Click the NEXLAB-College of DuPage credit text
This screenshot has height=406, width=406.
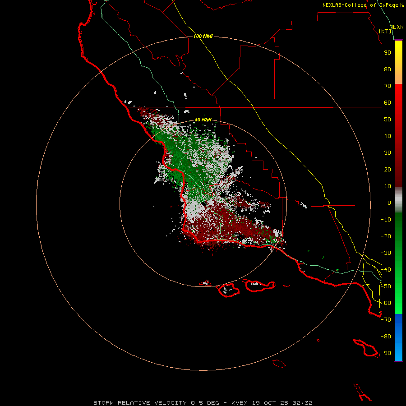click(363, 5)
